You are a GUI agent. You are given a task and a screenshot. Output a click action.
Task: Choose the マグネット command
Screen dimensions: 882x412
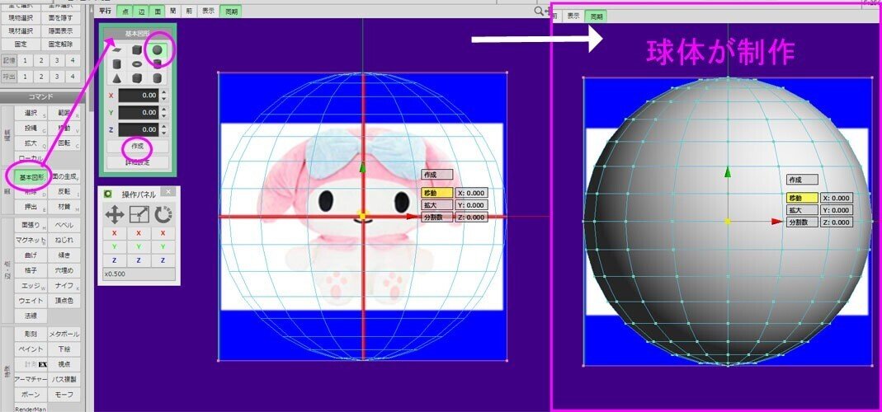[31, 241]
